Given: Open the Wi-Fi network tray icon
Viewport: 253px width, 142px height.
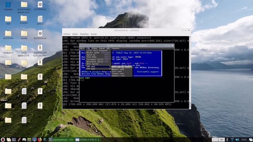Looking at the screenshot, I should tap(232, 140).
